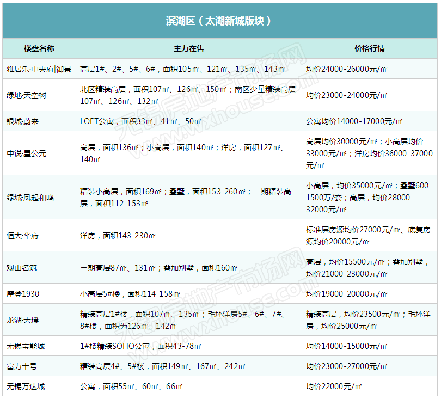The image size is (441, 399).
Task: Click the property name 无锡万达城
Action: click(26, 386)
